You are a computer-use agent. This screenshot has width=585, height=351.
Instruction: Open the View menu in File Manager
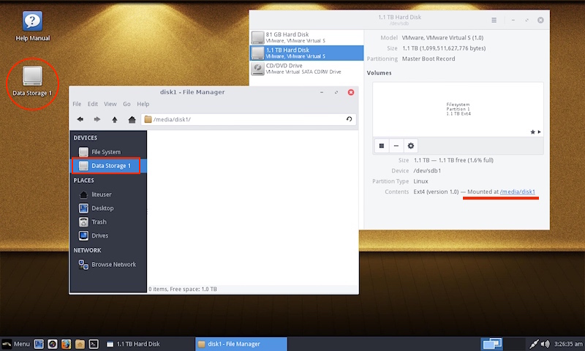pos(110,104)
